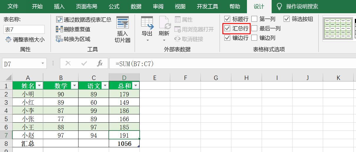Select column header D
Image resolution: width=356 pixels, height=152 pixels.
click(x=124, y=78)
